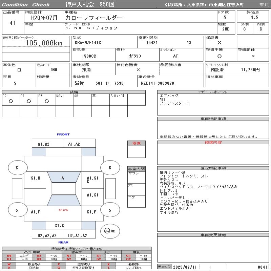Screen dimensions: 271x271
Task: Click the × mark under 保証書
Action: (x=220, y=43)
